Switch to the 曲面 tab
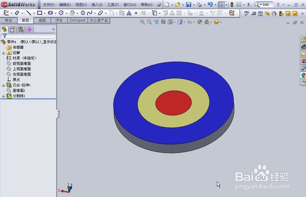The height and width of the screenshot is (197, 306). tap(42, 20)
